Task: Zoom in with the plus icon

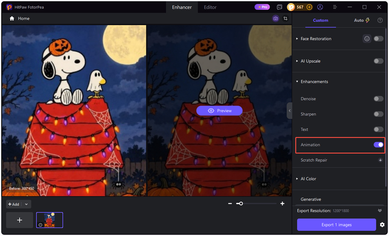Action: tap(283, 203)
